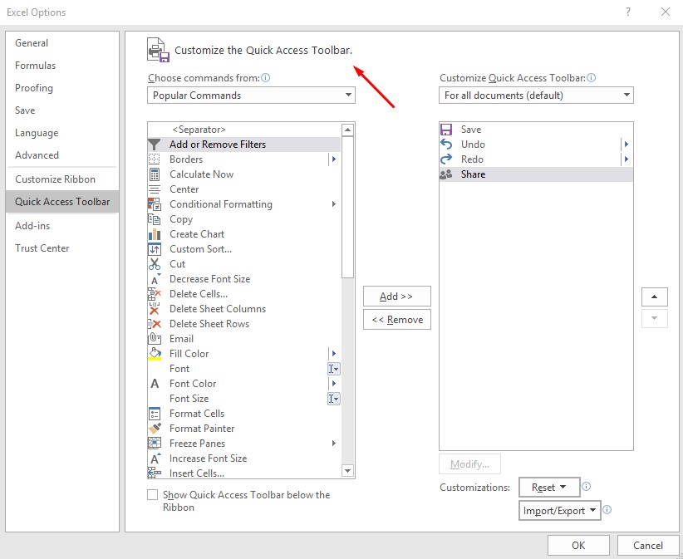Click the Decrease Font Size icon

tap(155, 279)
